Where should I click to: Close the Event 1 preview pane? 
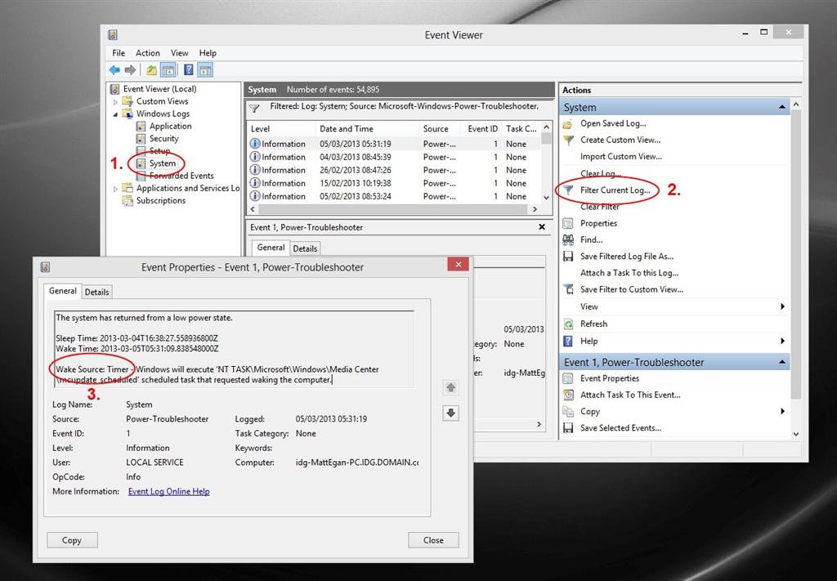click(x=542, y=226)
